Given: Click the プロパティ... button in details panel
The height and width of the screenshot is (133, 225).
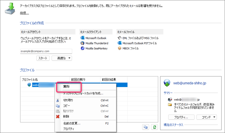Looking at the screenshot, I should 181,117.
